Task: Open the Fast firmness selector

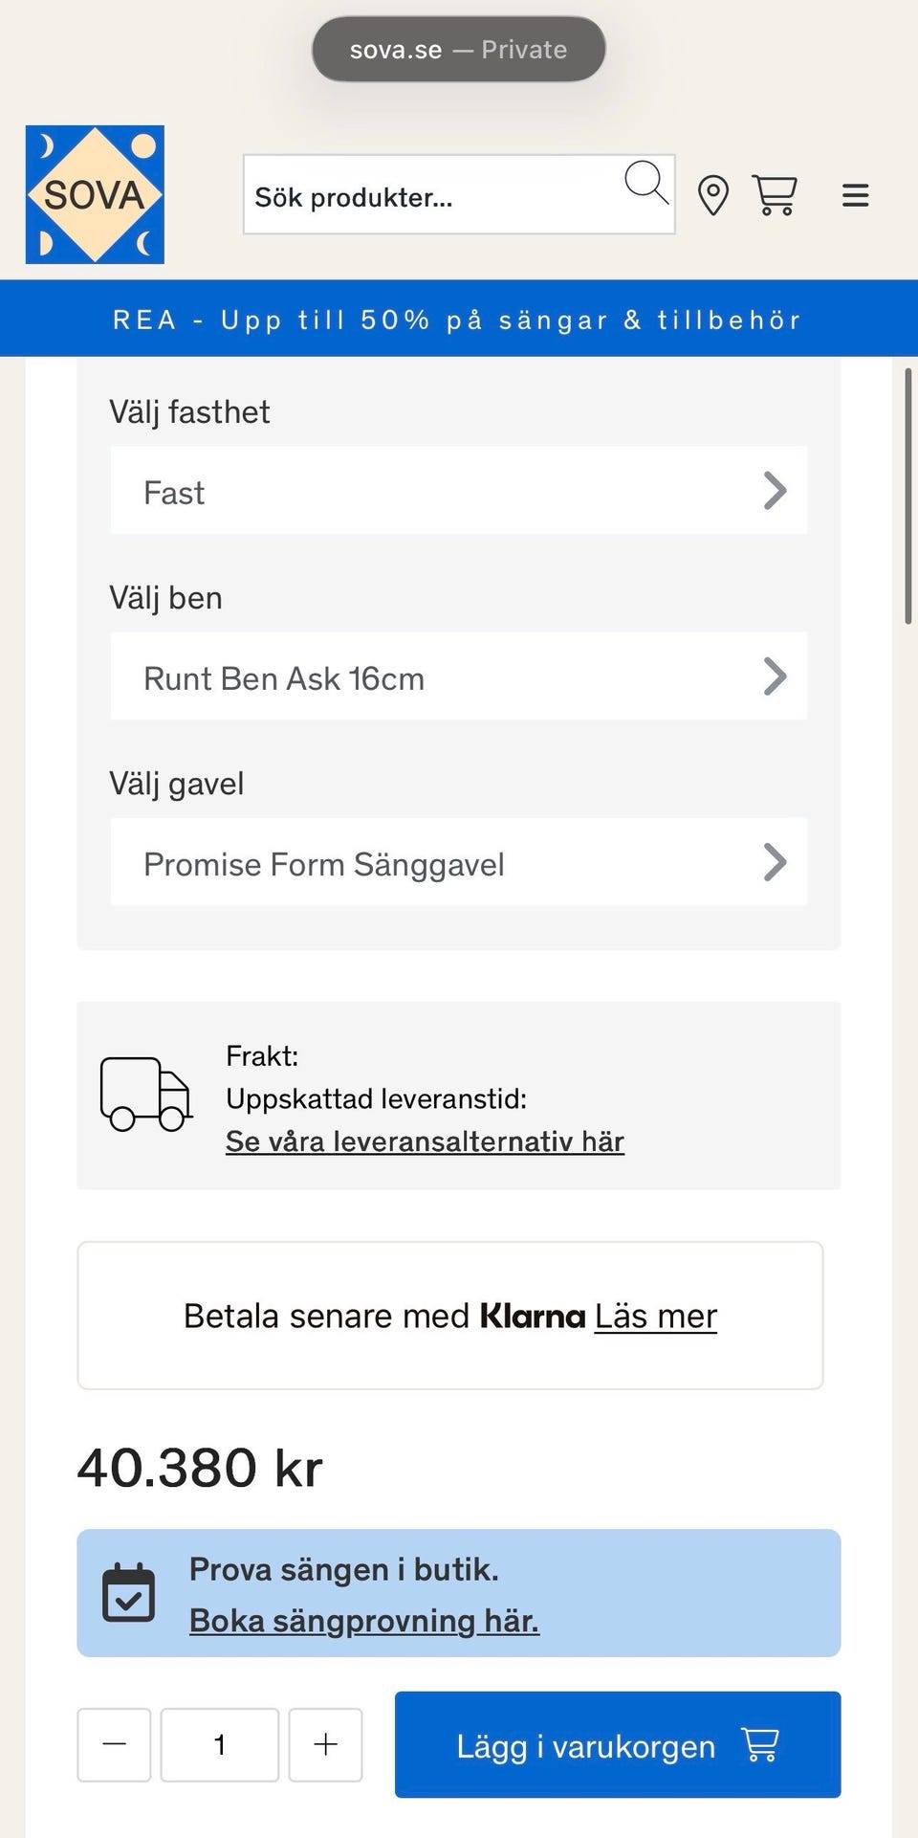Action: pyautogui.click(x=458, y=491)
